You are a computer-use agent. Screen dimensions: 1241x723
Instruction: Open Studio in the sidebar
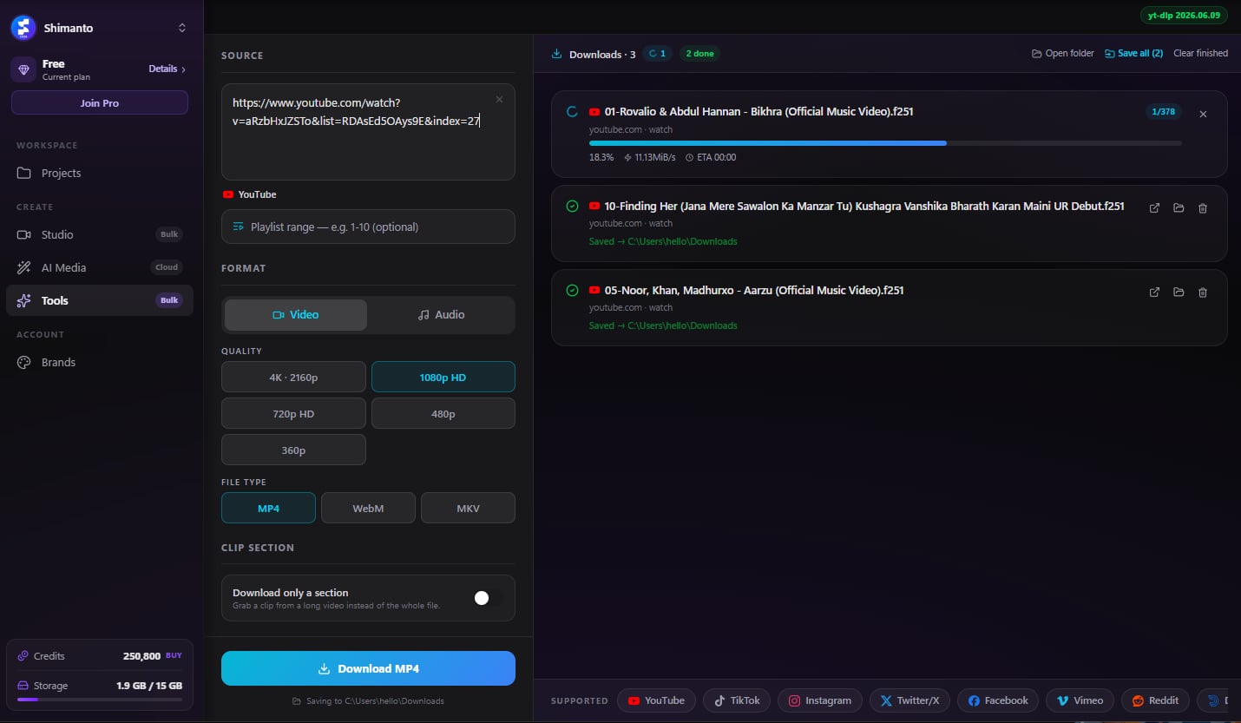[x=100, y=234]
